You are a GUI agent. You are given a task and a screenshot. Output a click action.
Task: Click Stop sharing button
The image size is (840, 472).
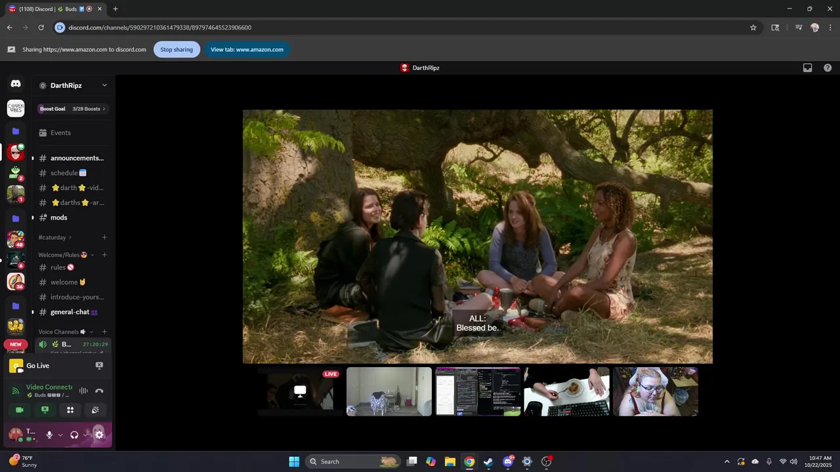click(177, 49)
